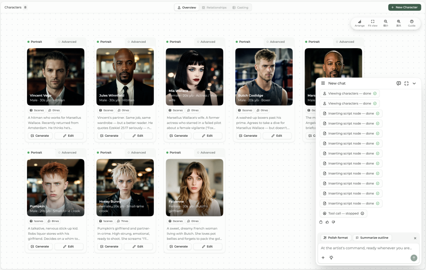Select Portrait tab on Vincent Vega card
The image size is (426, 270).
[x=40, y=42]
